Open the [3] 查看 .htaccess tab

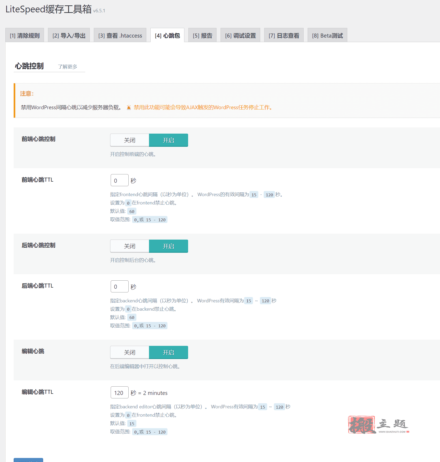point(120,35)
